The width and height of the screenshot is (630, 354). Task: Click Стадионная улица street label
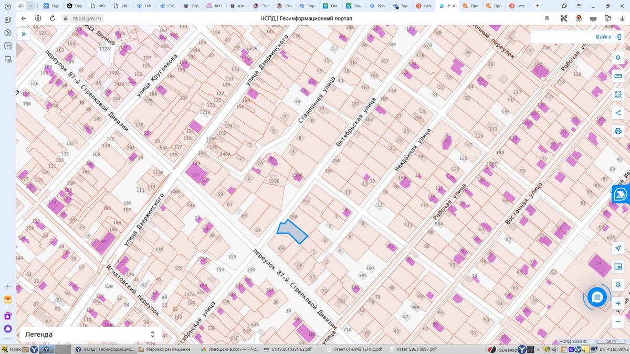coord(318,99)
